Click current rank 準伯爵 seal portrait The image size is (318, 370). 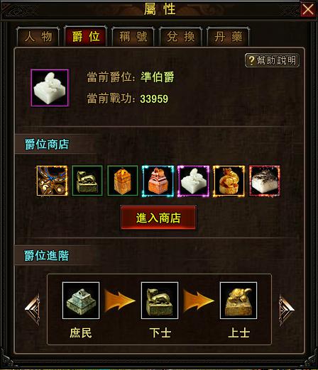pos(50,88)
